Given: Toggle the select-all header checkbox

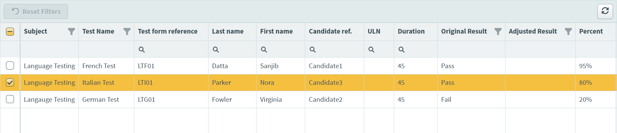Looking at the screenshot, I should click(10, 32).
